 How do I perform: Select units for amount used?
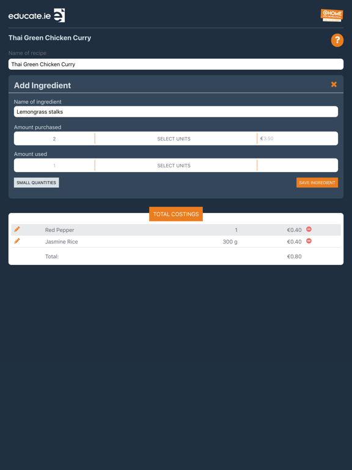[x=176, y=165]
